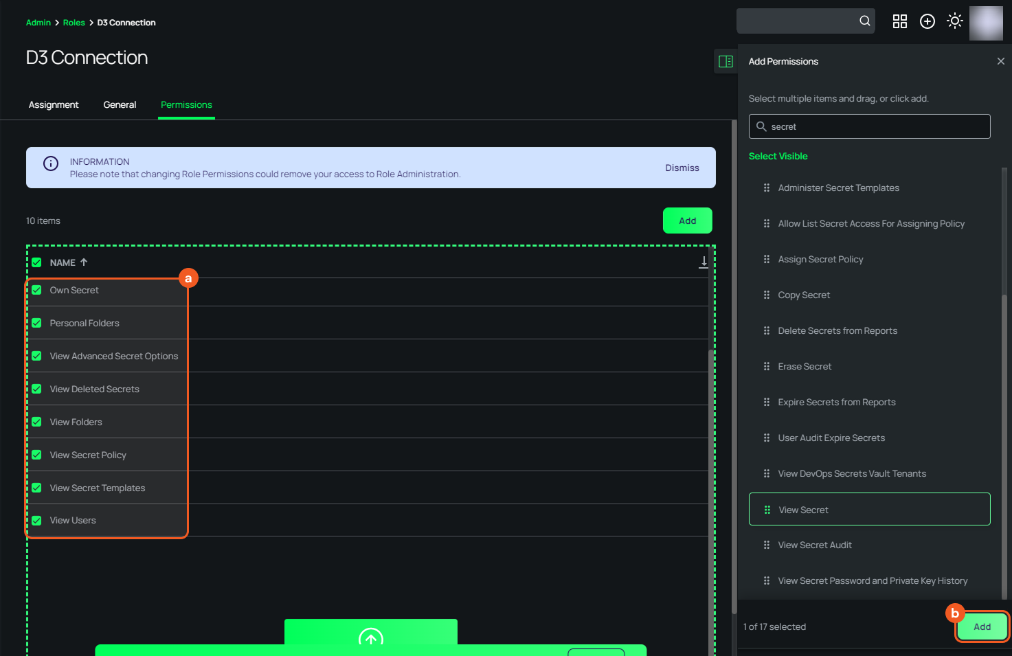This screenshot has height=656, width=1012.
Task: Grab the drag handle for Copy Secret
Action: 767,295
